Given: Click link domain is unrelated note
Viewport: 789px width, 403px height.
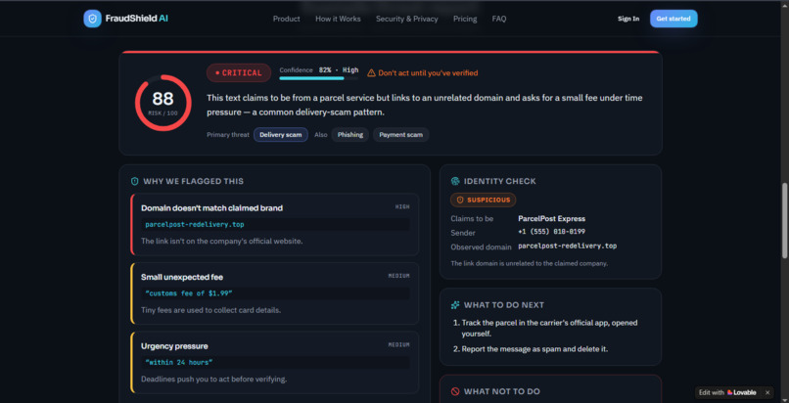Looking at the screenshot, I should 530,263.
